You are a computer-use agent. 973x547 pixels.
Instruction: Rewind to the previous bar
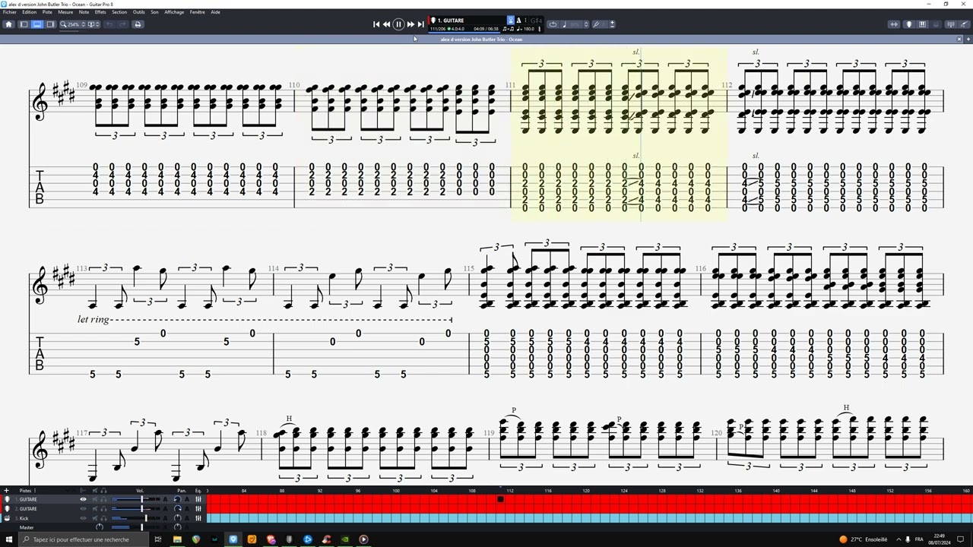tap(386, 24)
